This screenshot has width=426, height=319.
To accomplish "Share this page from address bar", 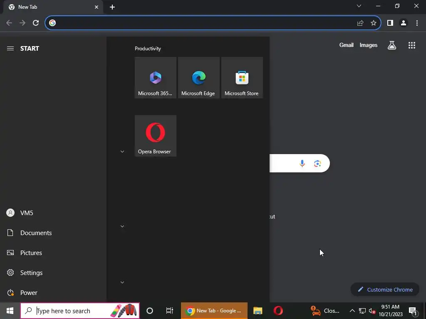I will [x=360, y=23].
